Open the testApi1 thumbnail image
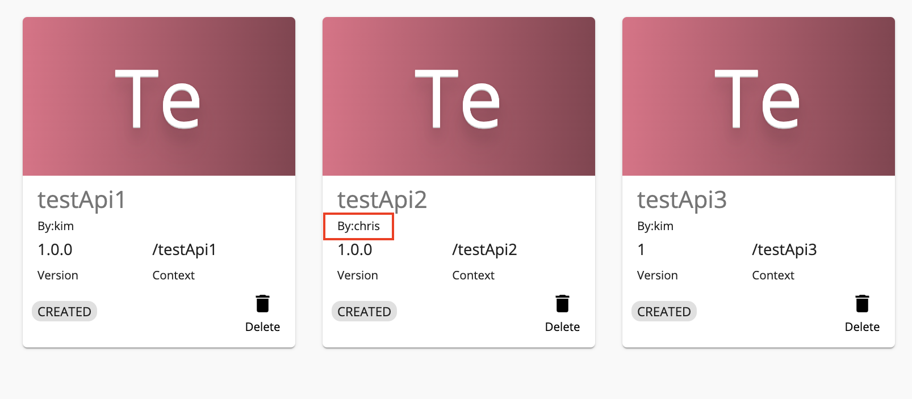This screenshot has height=399, width=912. (x=159, y=96)
